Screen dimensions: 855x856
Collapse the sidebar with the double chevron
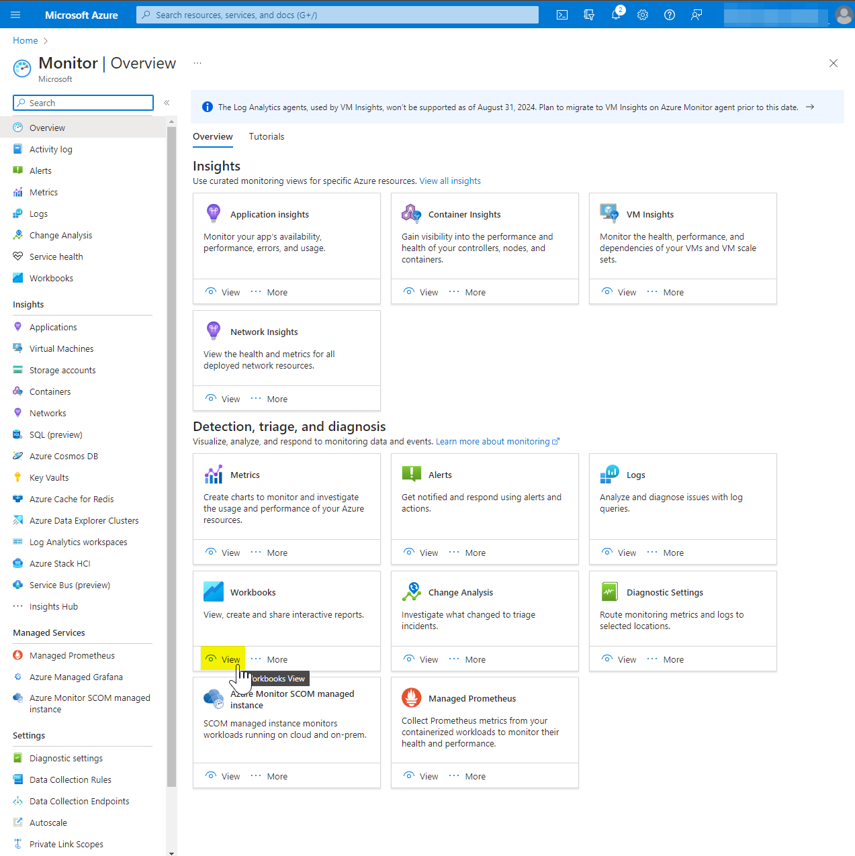click(167, 103)
